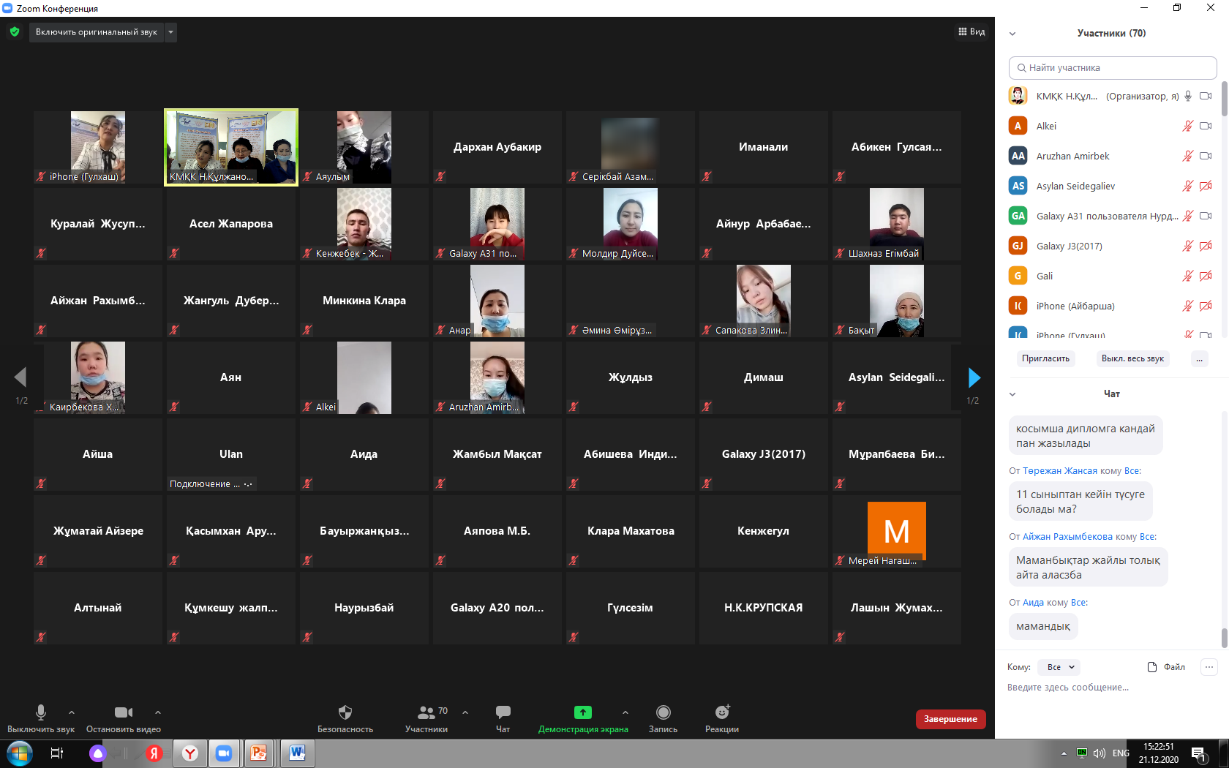1229x768 pixels.
Task: Click the Пригласить button
Action: (1045, 358)
